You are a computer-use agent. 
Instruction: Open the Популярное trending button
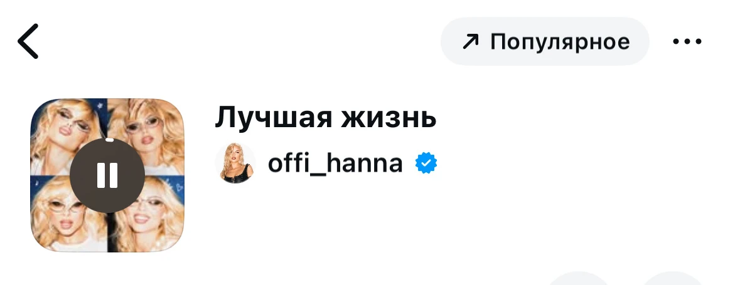(x=544, y=41)
